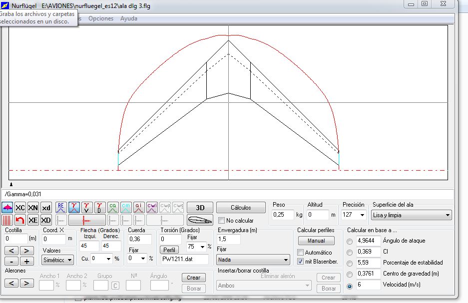The width and height of the screenshot is (468, 303).
Task: Click the red undo arrow icon
Action: 20,220
